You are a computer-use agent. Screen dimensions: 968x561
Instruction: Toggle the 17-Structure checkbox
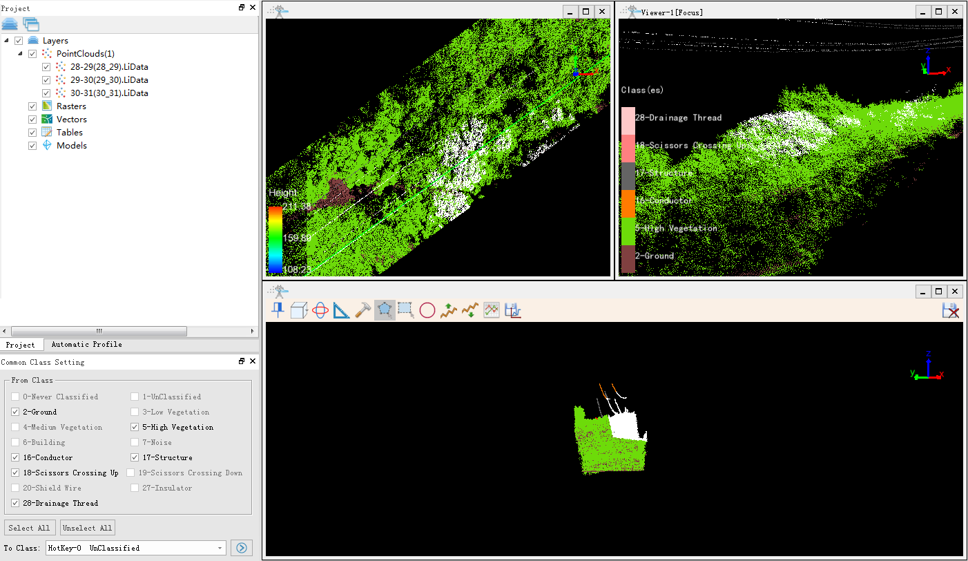[x=135, y=457]
